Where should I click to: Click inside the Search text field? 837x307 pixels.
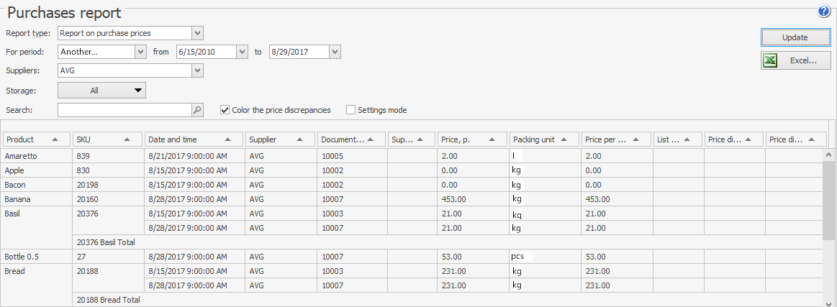pyautogui.click(x=124, y=110)
